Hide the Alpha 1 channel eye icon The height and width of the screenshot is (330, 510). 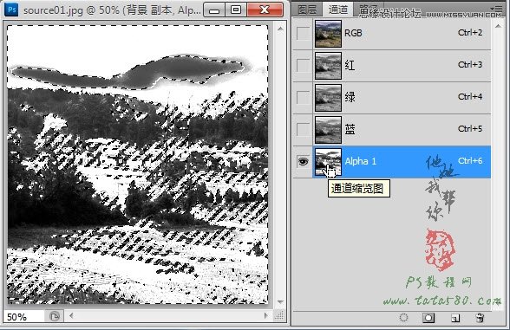303,161
